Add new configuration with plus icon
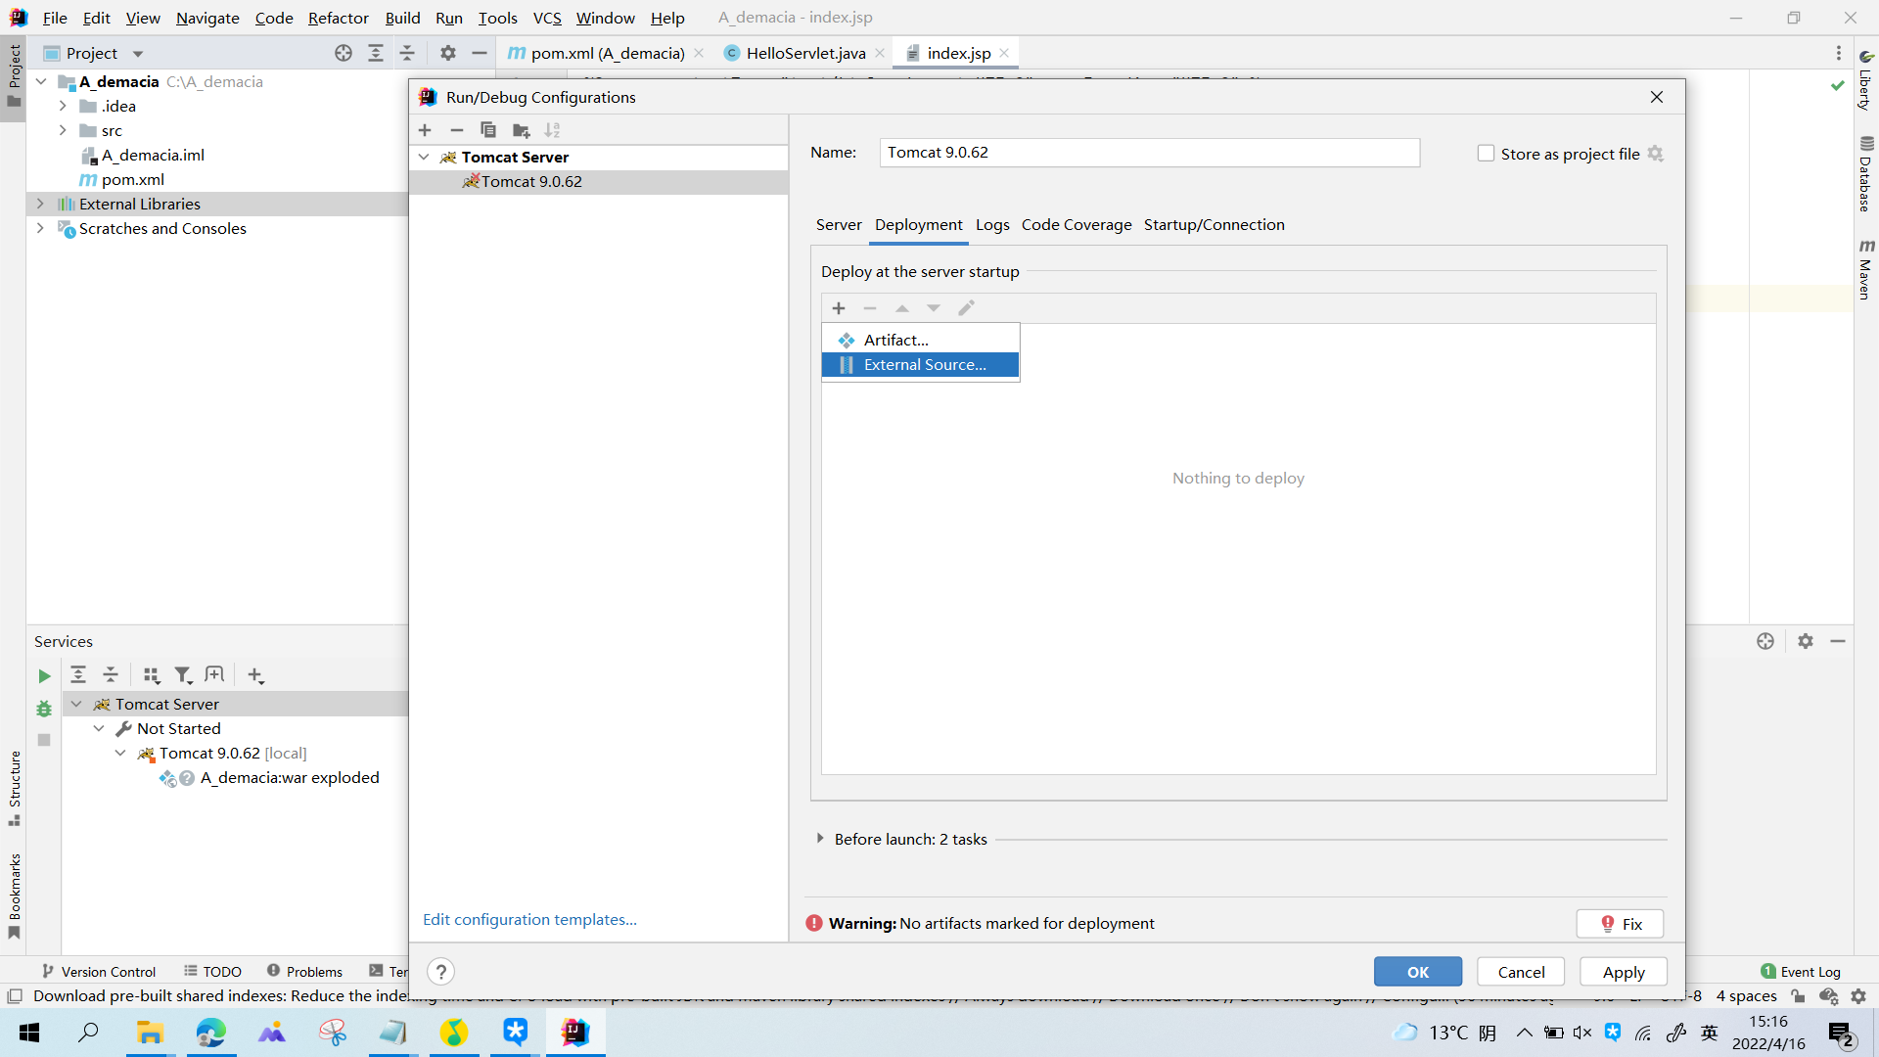 coord(425,130)
